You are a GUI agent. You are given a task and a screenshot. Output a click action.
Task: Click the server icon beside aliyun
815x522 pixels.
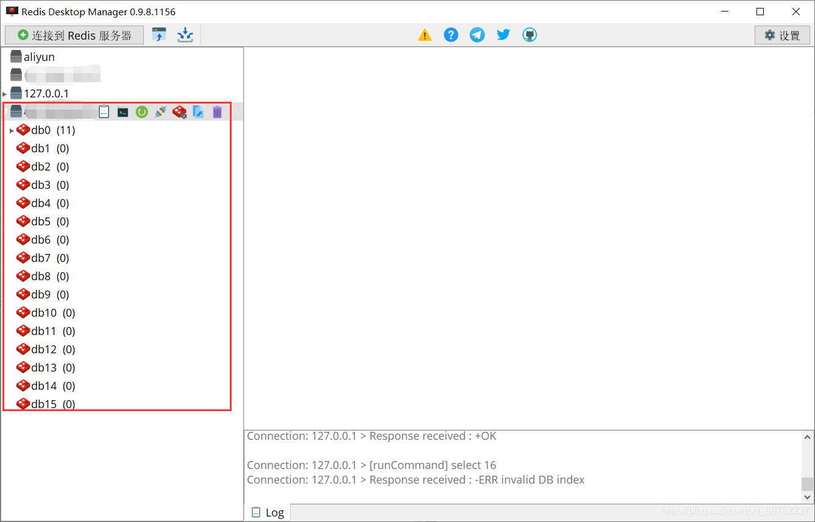tap(16, 57)
